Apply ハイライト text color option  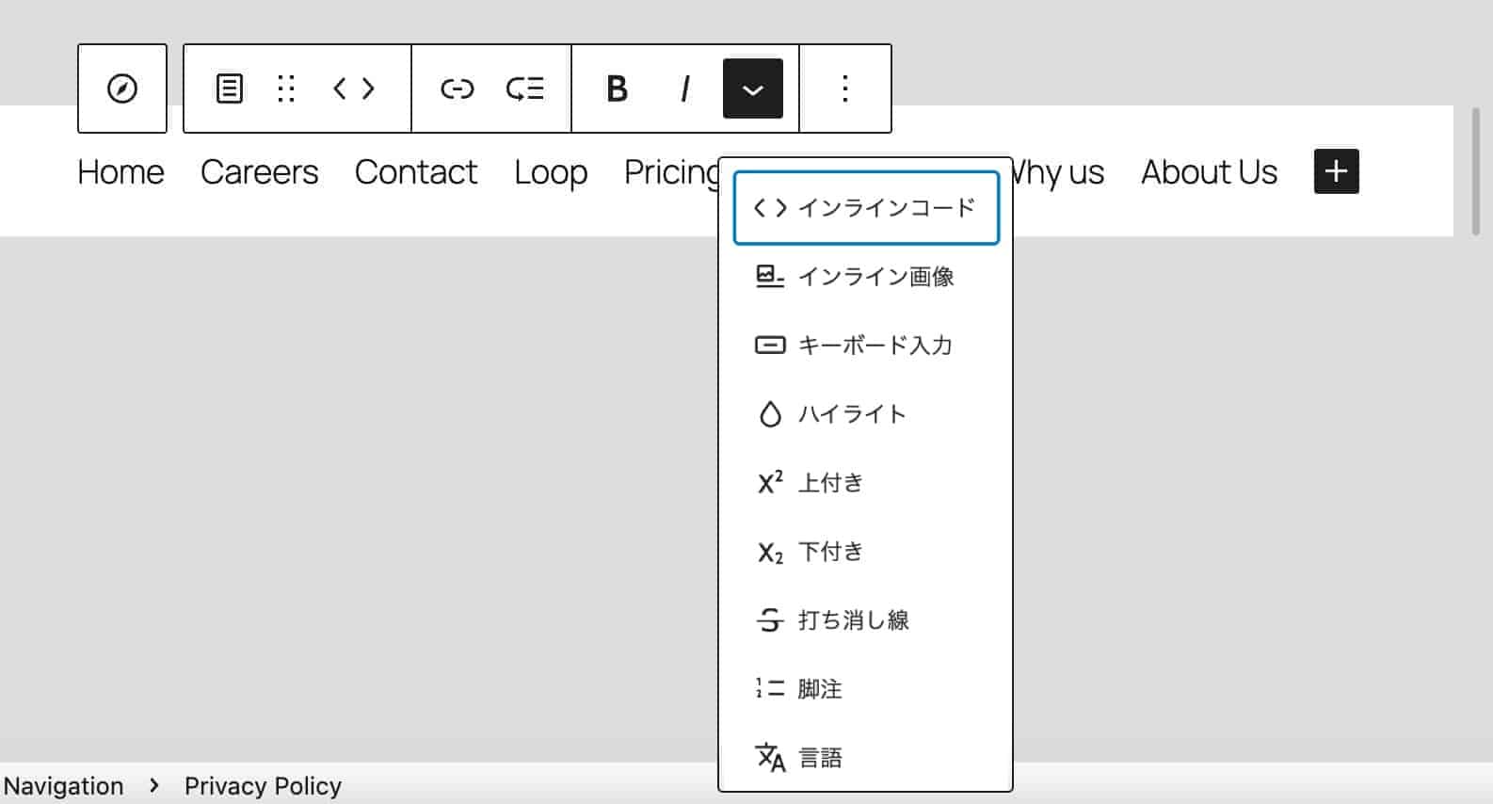pyautogui.click(x=865, y=414)
